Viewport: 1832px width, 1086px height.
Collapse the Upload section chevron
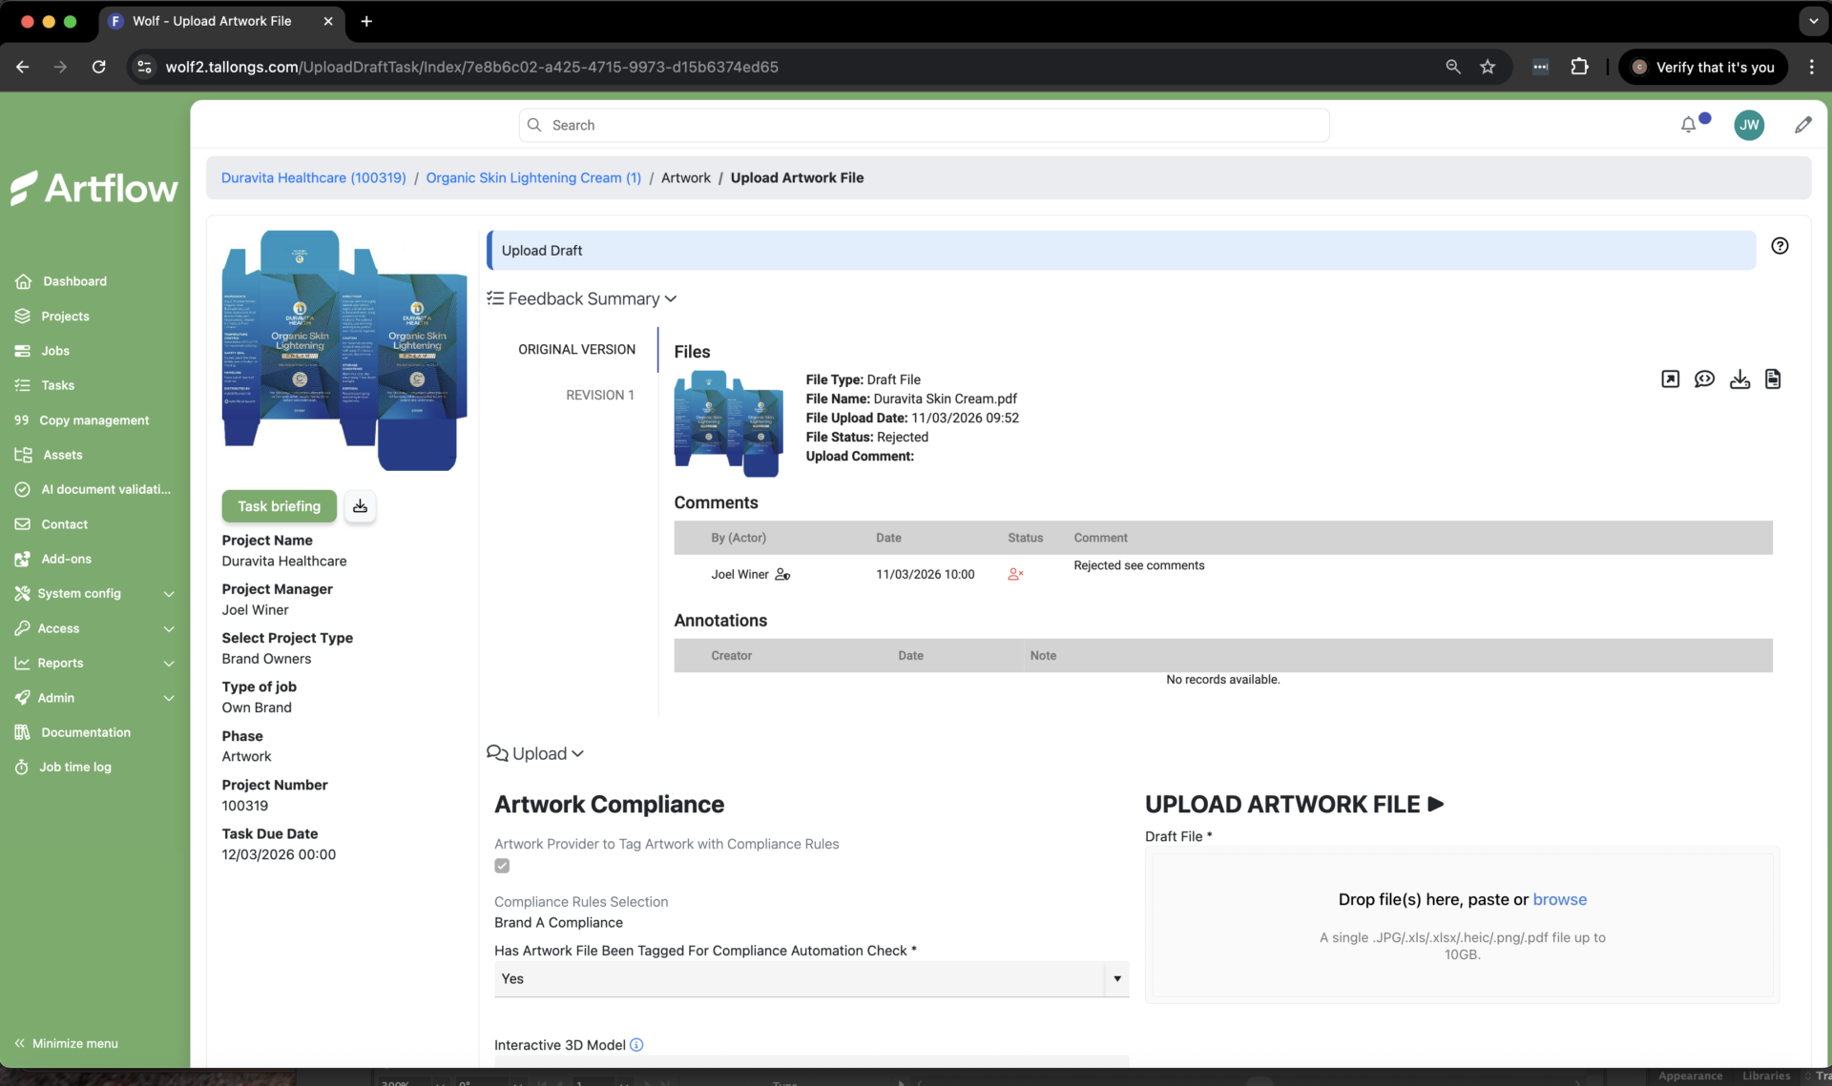pyautogui.click(x=577, y=754)
